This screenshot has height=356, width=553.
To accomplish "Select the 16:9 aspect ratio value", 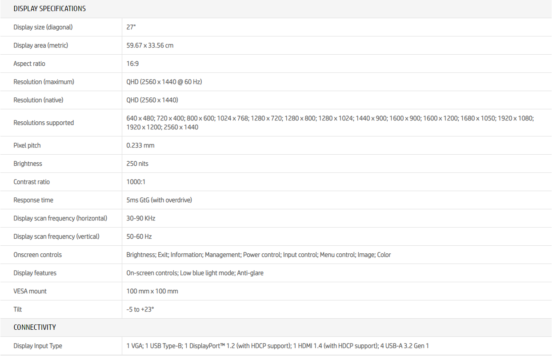I will point(132,64).
